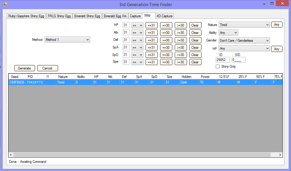Click the SID input field
This screenshot has width=291, height=171.
point(238,60)
